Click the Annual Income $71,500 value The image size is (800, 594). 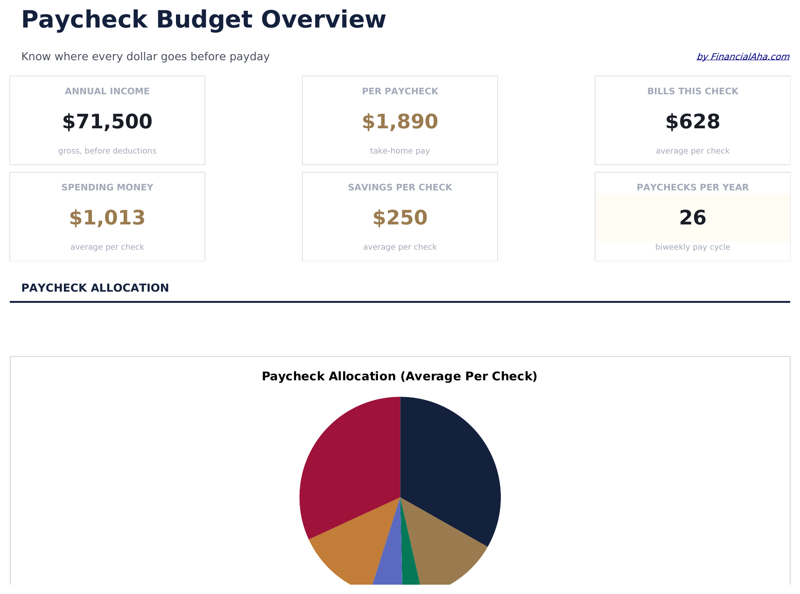point(107,122)
